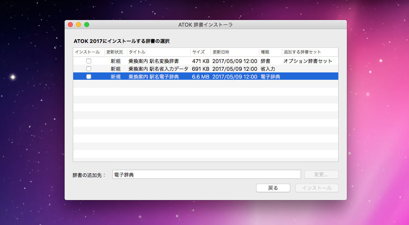The height and width of the screenshot is (225, 409).
Task: Click 新規 status in 駅名省入力データ row
Action: [116, 69]
